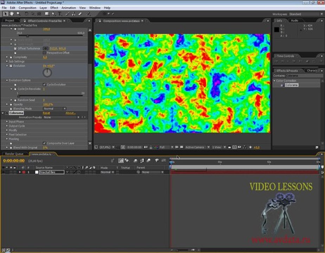Select the Eraser tool

(80, 14)
